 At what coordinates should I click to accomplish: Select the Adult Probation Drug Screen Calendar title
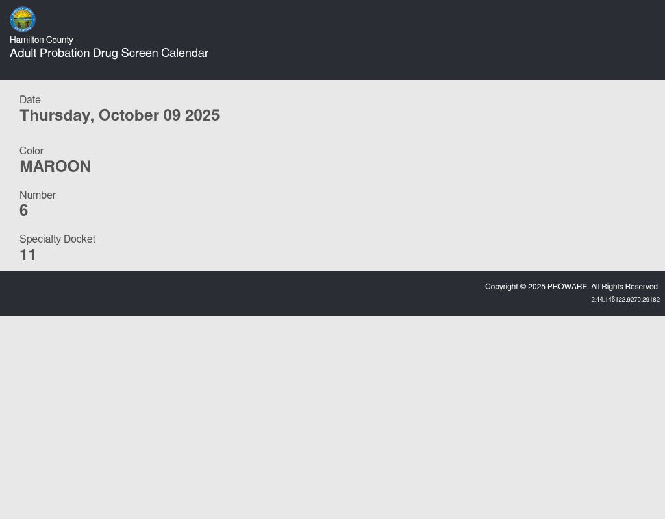click(109, 53)
